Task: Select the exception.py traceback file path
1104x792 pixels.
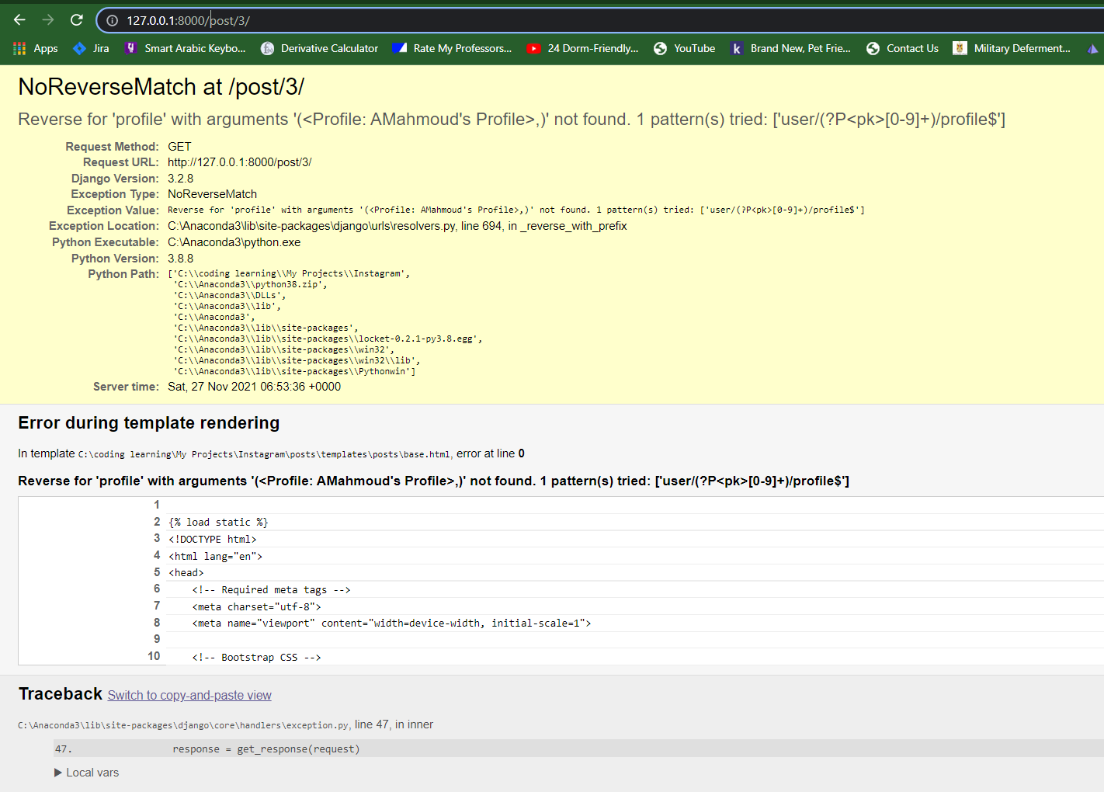Action: (x=184, y=725)
